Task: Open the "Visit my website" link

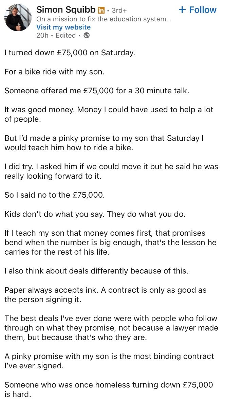Action: coord(63,27)
